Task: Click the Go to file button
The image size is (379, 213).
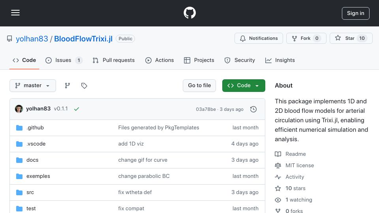Action: (x=199, y=86)
